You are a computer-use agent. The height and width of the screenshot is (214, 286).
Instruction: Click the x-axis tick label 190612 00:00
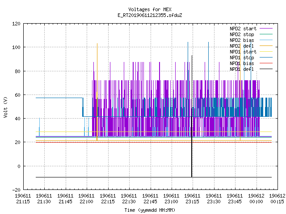(256, 199)
